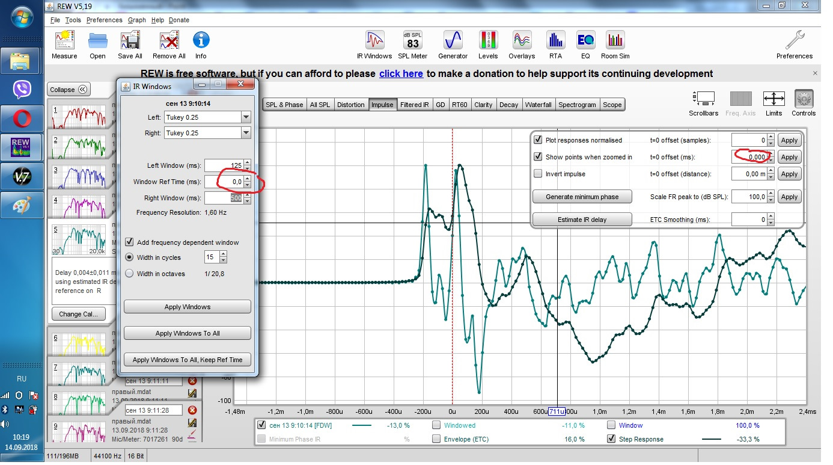Viewport: 833px width, 465px height.
Task: Open the RTA analyzer
Action: pos(555,40)
